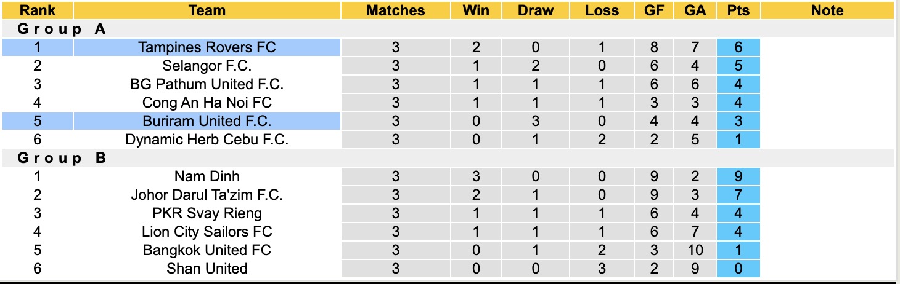Screen dimensions: 900x284
Task: Click Nam Dinh's 9 points cell
Action: tap(738, 176)
